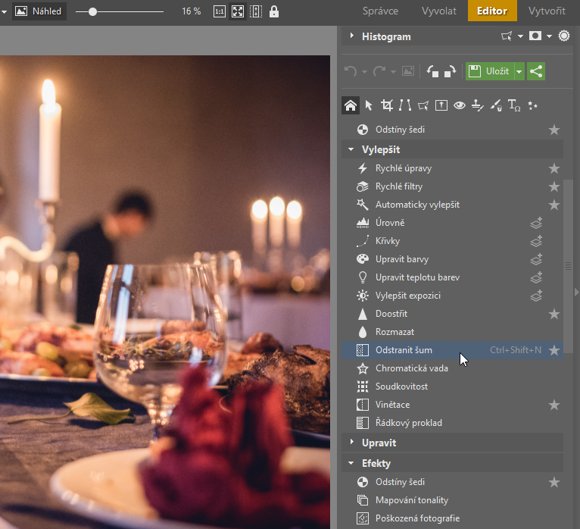The width and height of the screenshot is (580, 529).
Task: Click the histogram settings gear icon
Action: coord(564,36)
